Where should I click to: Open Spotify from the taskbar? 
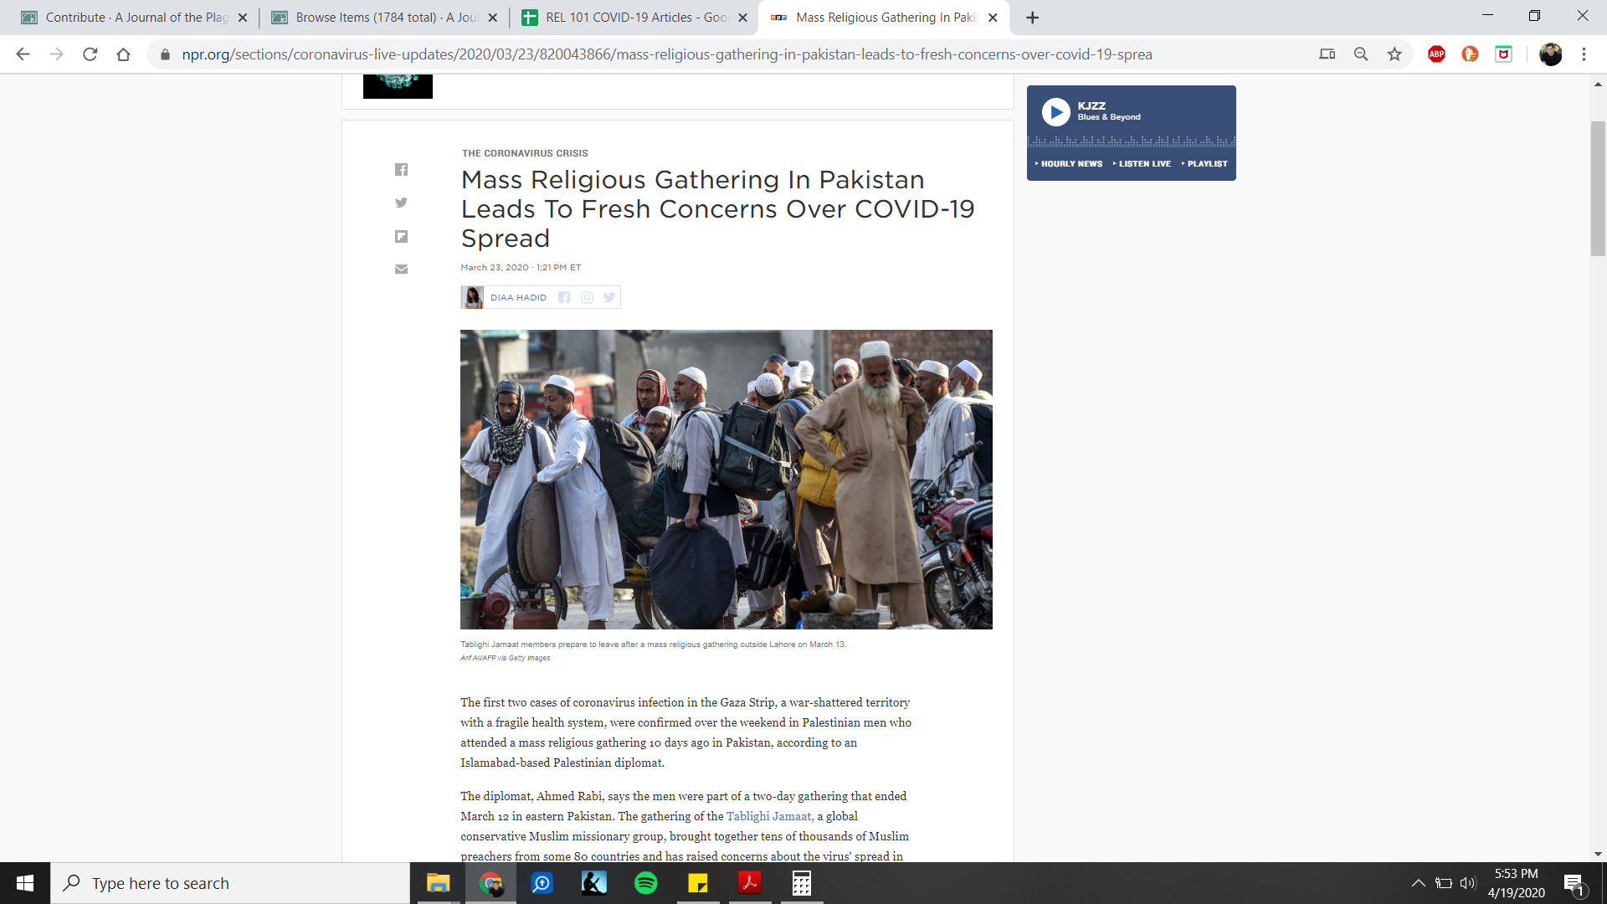tap(645, 883)
